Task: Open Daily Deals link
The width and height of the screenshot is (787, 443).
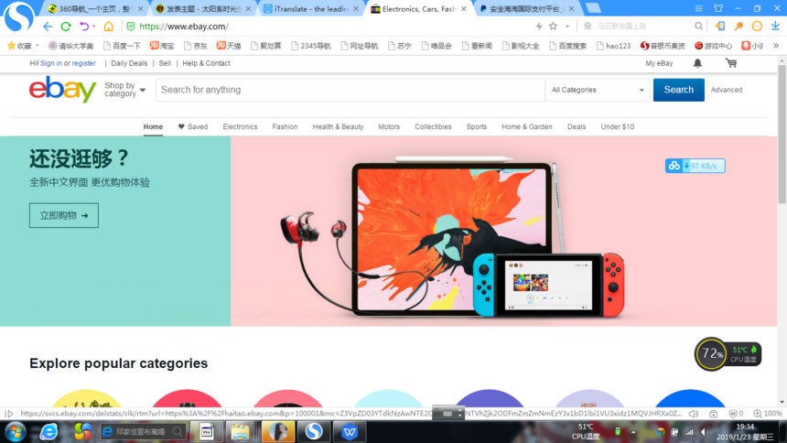Action: coord(129,63)
